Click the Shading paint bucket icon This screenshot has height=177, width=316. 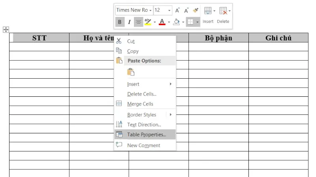(x=177, y=22)
